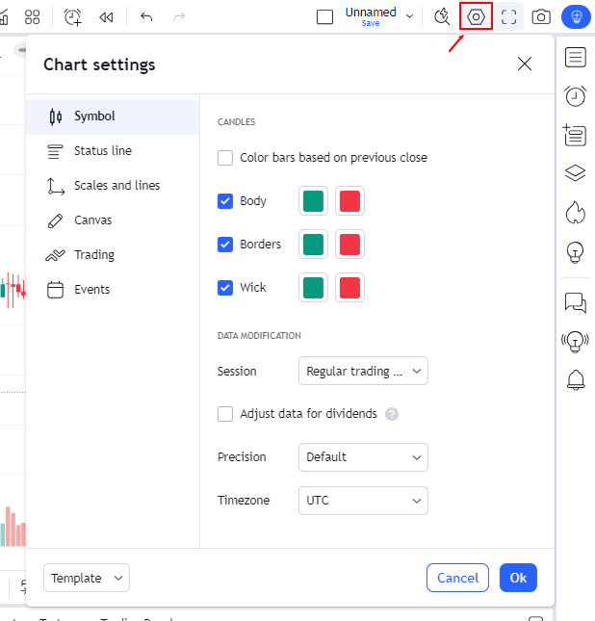The height and width of the screenshot is (621, 595).
Task: Take a chart snapshot with camera icon
Action: [541, 16]
